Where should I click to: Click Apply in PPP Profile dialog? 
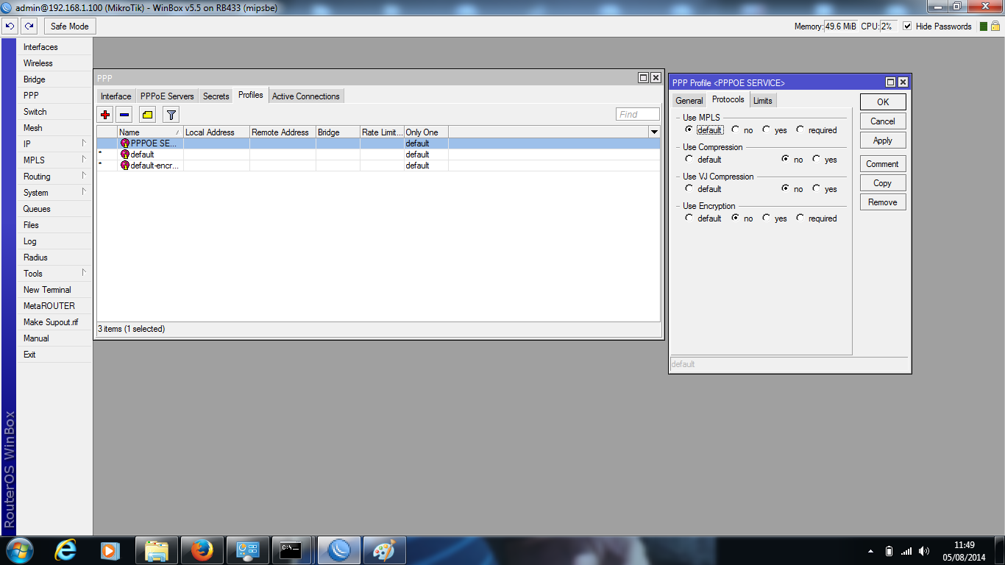coord(883,141)
